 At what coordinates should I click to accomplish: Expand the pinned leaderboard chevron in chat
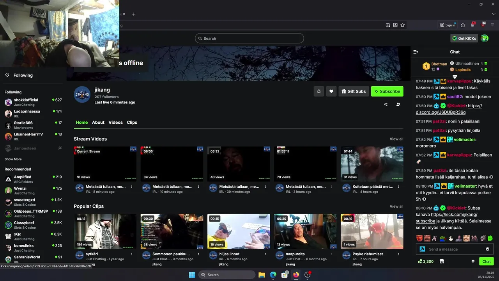[455, 77]
